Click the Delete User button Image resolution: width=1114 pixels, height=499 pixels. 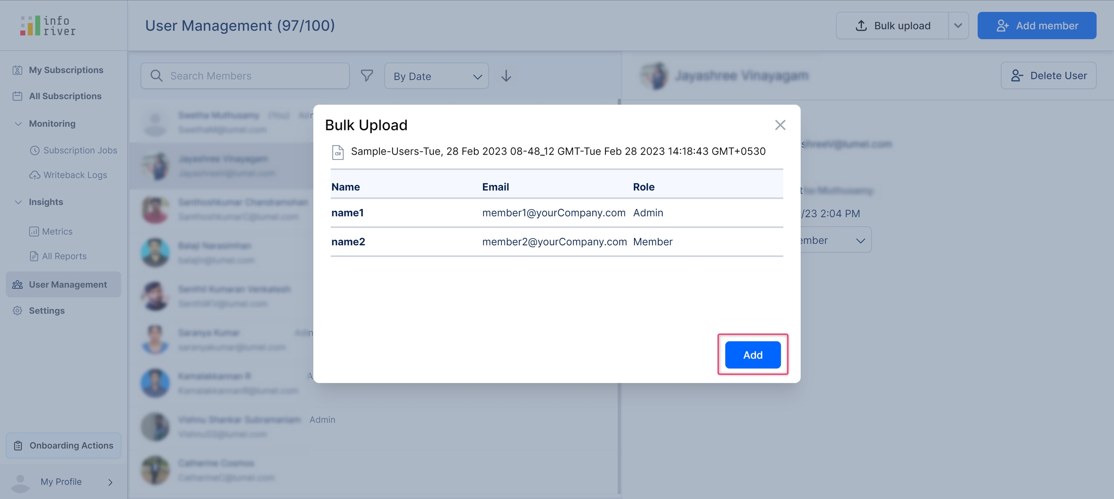pos(1048,75)
